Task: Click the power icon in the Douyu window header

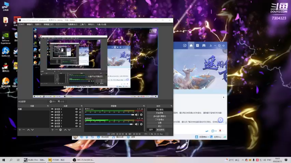Action: tap(223, 46)
